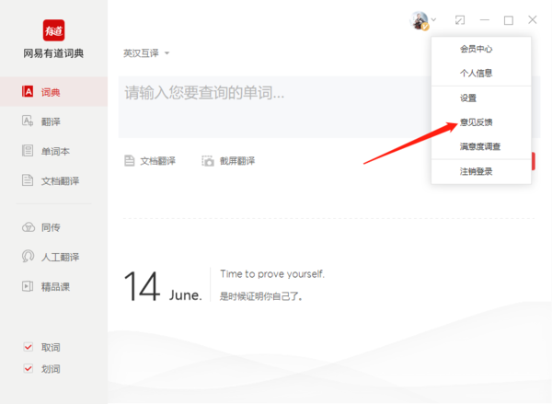Maximize the Youdao window

[509, 20]
